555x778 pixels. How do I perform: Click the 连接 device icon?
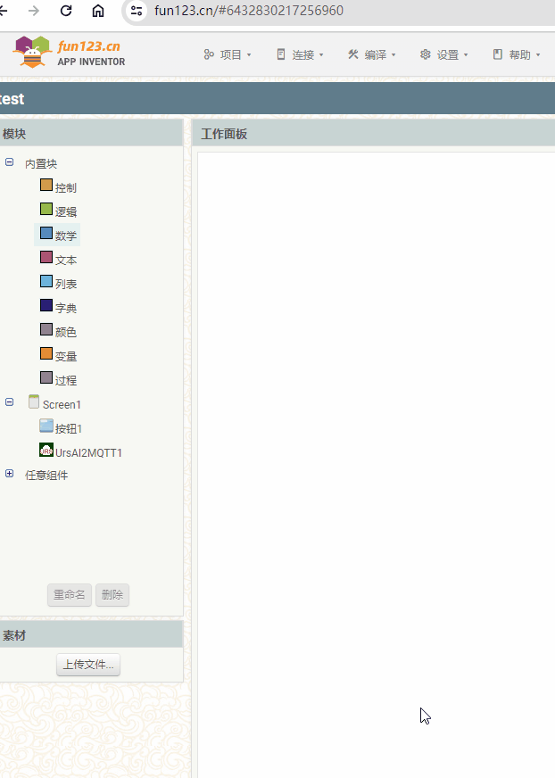tap(281, 54)
